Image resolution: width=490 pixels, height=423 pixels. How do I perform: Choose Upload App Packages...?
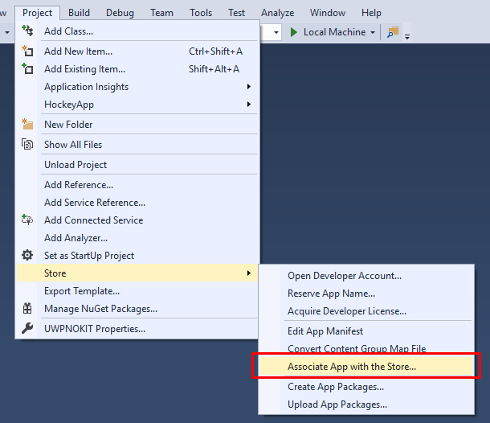pos(366,405)
